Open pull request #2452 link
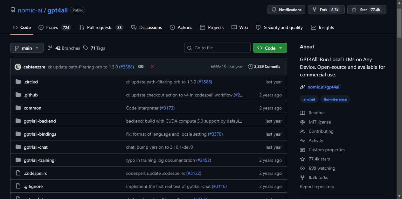This screenshot has width=402, height=199. 204,160
